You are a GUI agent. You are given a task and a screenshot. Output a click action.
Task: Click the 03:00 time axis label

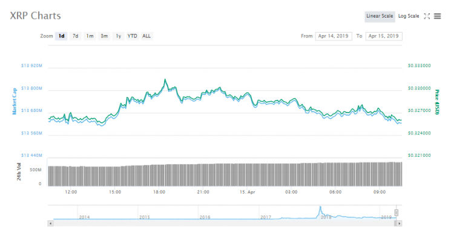coord(291,192)
